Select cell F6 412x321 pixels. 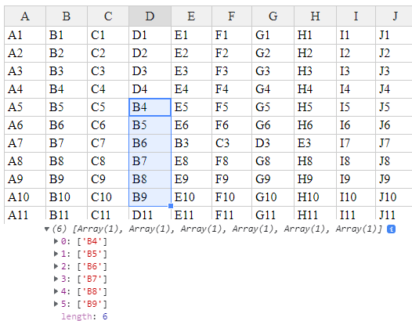point(232,125)
